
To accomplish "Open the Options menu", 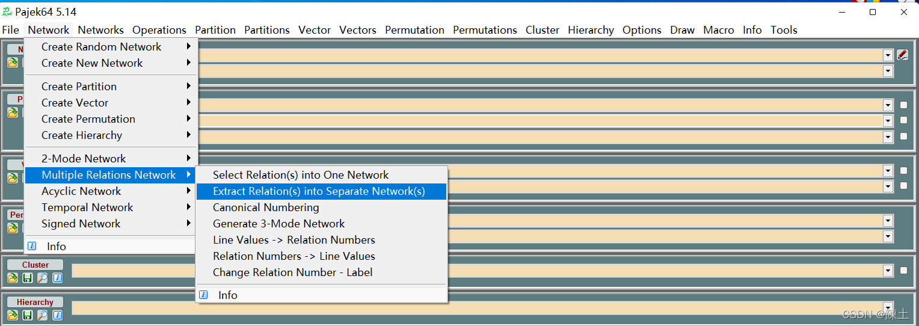I will click(x=642, y=30).
